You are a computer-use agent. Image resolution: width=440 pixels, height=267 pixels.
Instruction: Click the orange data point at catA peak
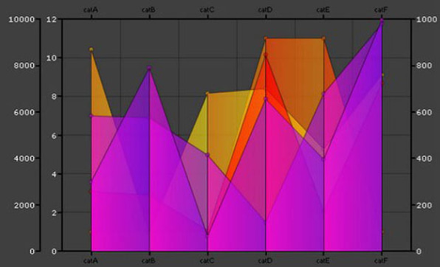92,49
